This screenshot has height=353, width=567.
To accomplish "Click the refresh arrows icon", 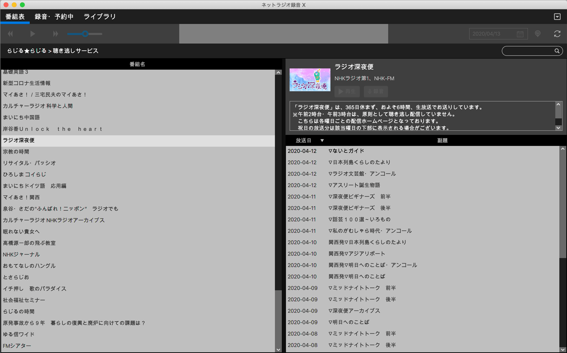I will pos(557,34).
